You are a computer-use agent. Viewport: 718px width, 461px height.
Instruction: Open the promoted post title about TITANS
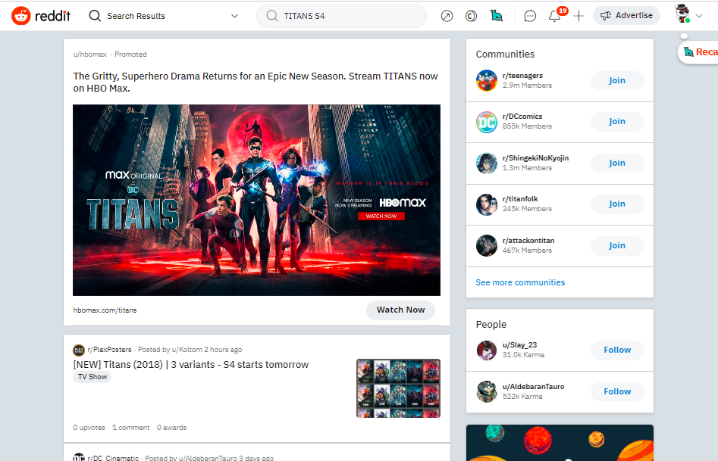coord(256,83)
